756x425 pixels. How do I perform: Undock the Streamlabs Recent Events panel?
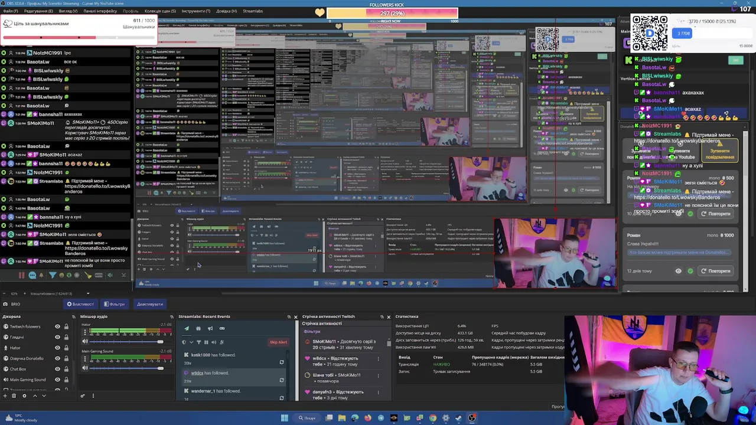pyautogui.click(x=289, y=316)
